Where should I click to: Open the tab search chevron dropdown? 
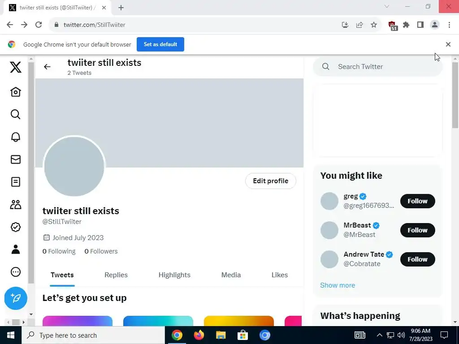tap(387, 6)
